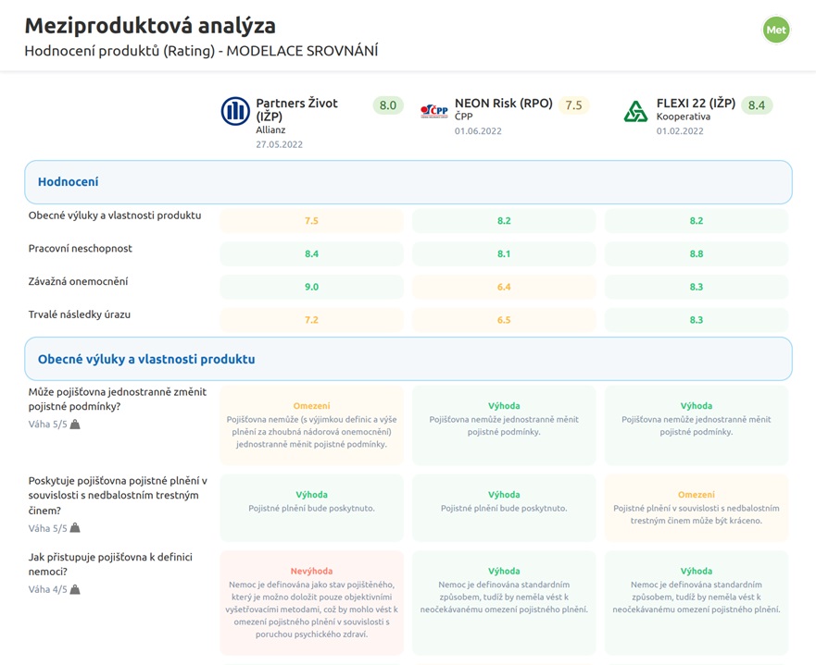This screenshot has height=665, width=816.
Task: Collapse the Hodnocení section header
Action: point(408,182)
